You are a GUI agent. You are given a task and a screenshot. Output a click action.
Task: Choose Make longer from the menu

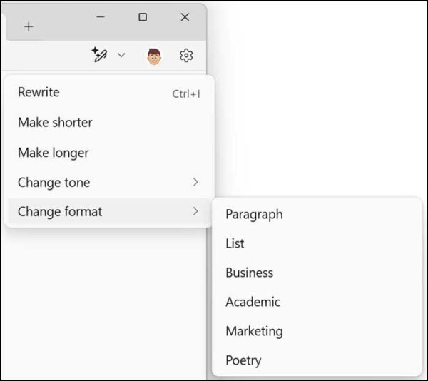53,152
